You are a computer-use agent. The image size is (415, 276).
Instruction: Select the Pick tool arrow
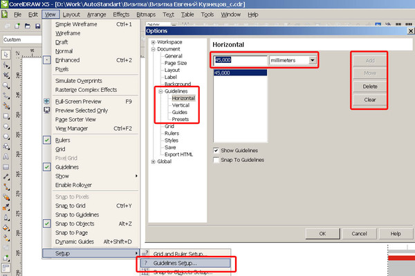(6, 55)
